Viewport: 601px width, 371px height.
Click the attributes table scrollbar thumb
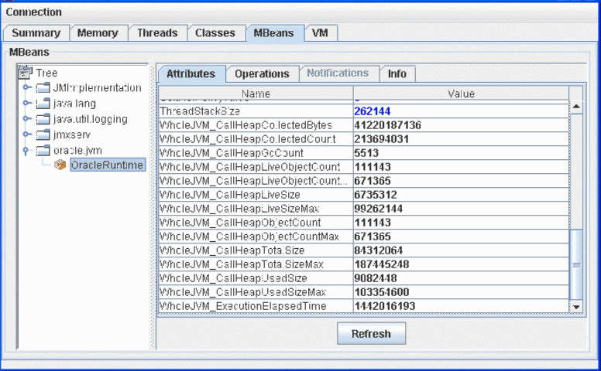pos(576,264)
